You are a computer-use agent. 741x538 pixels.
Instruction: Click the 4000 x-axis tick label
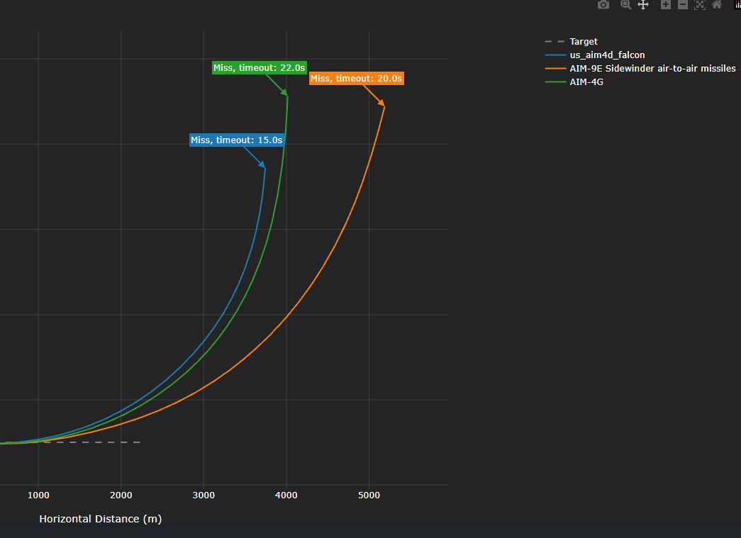coord(286,495)
